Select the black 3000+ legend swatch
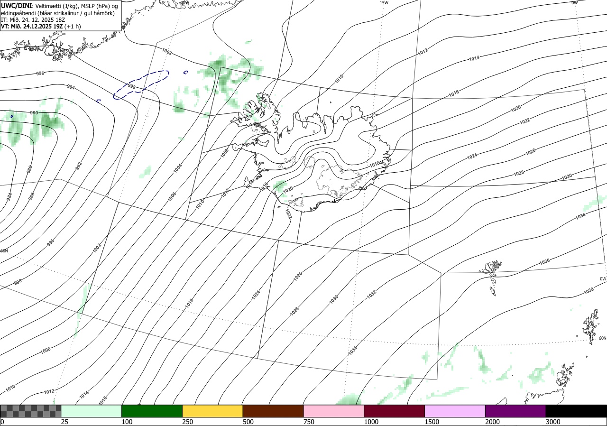Viewport: 607px width, 426px height. pos(576,411)
